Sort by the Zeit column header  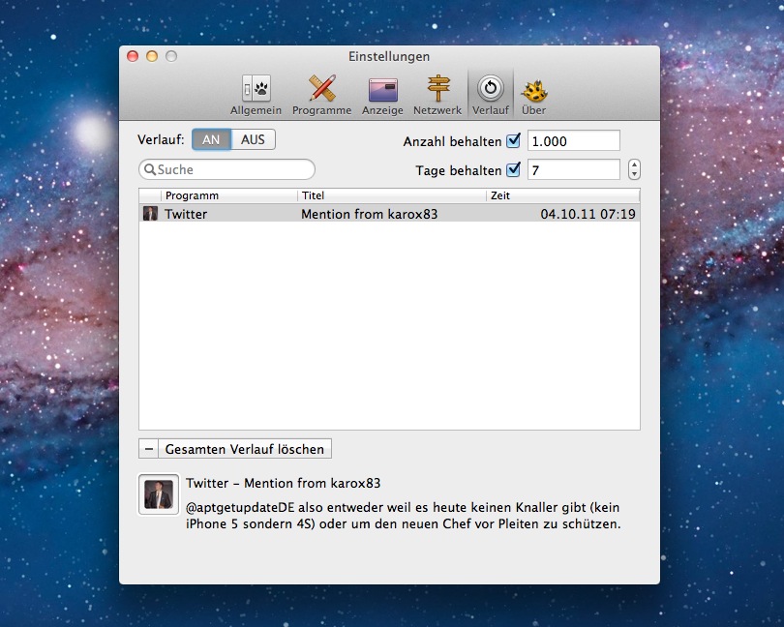(563, 195)
